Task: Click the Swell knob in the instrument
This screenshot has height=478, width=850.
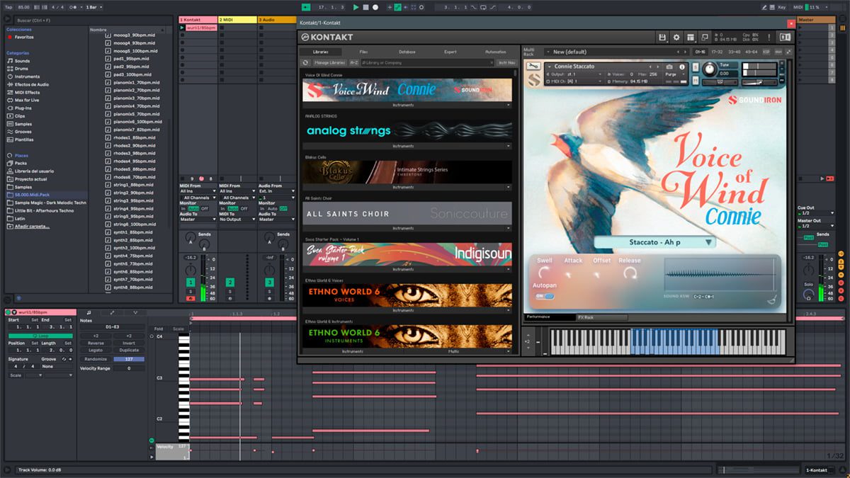Action: point(545,273)
